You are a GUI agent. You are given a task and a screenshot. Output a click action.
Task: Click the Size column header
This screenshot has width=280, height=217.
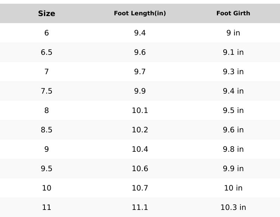click(x=47, y=13)
